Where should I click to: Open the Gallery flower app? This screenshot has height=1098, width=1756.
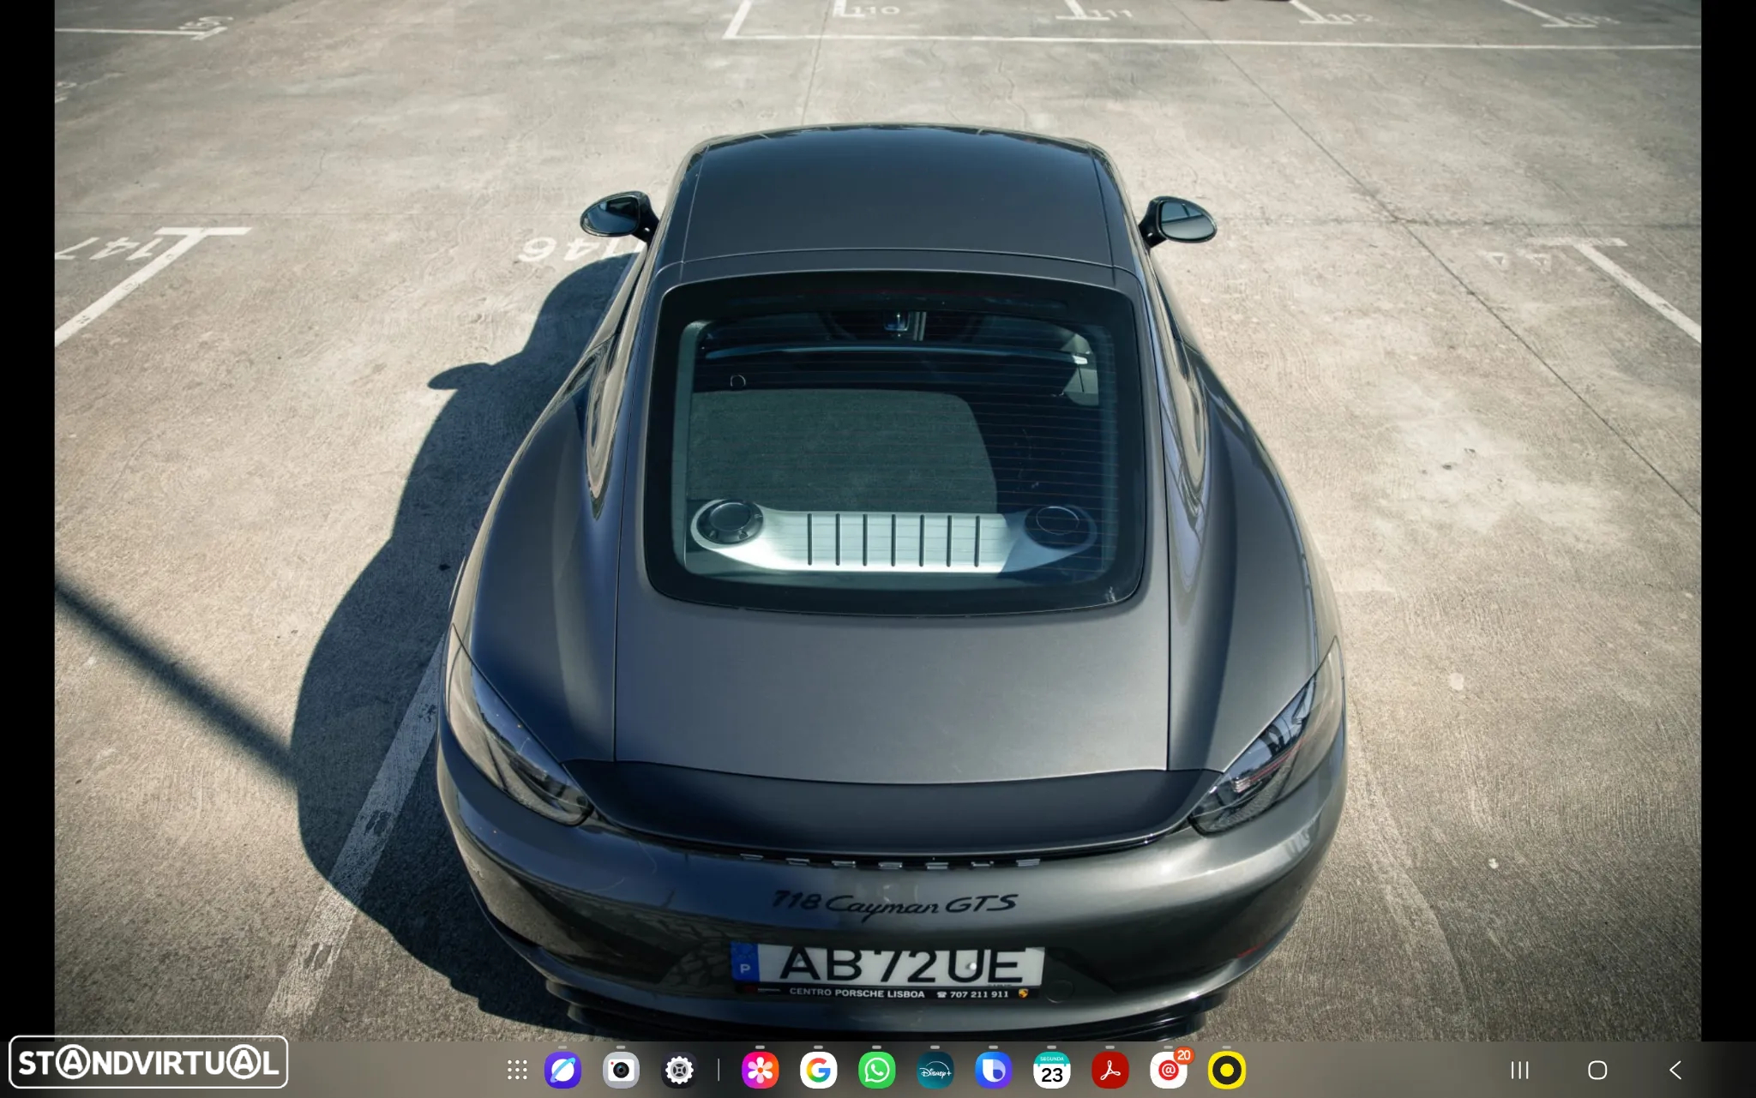[x=760, y=1070]
